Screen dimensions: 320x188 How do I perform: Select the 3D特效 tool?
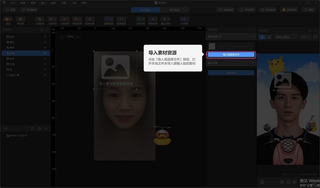(x=184, y=20)
